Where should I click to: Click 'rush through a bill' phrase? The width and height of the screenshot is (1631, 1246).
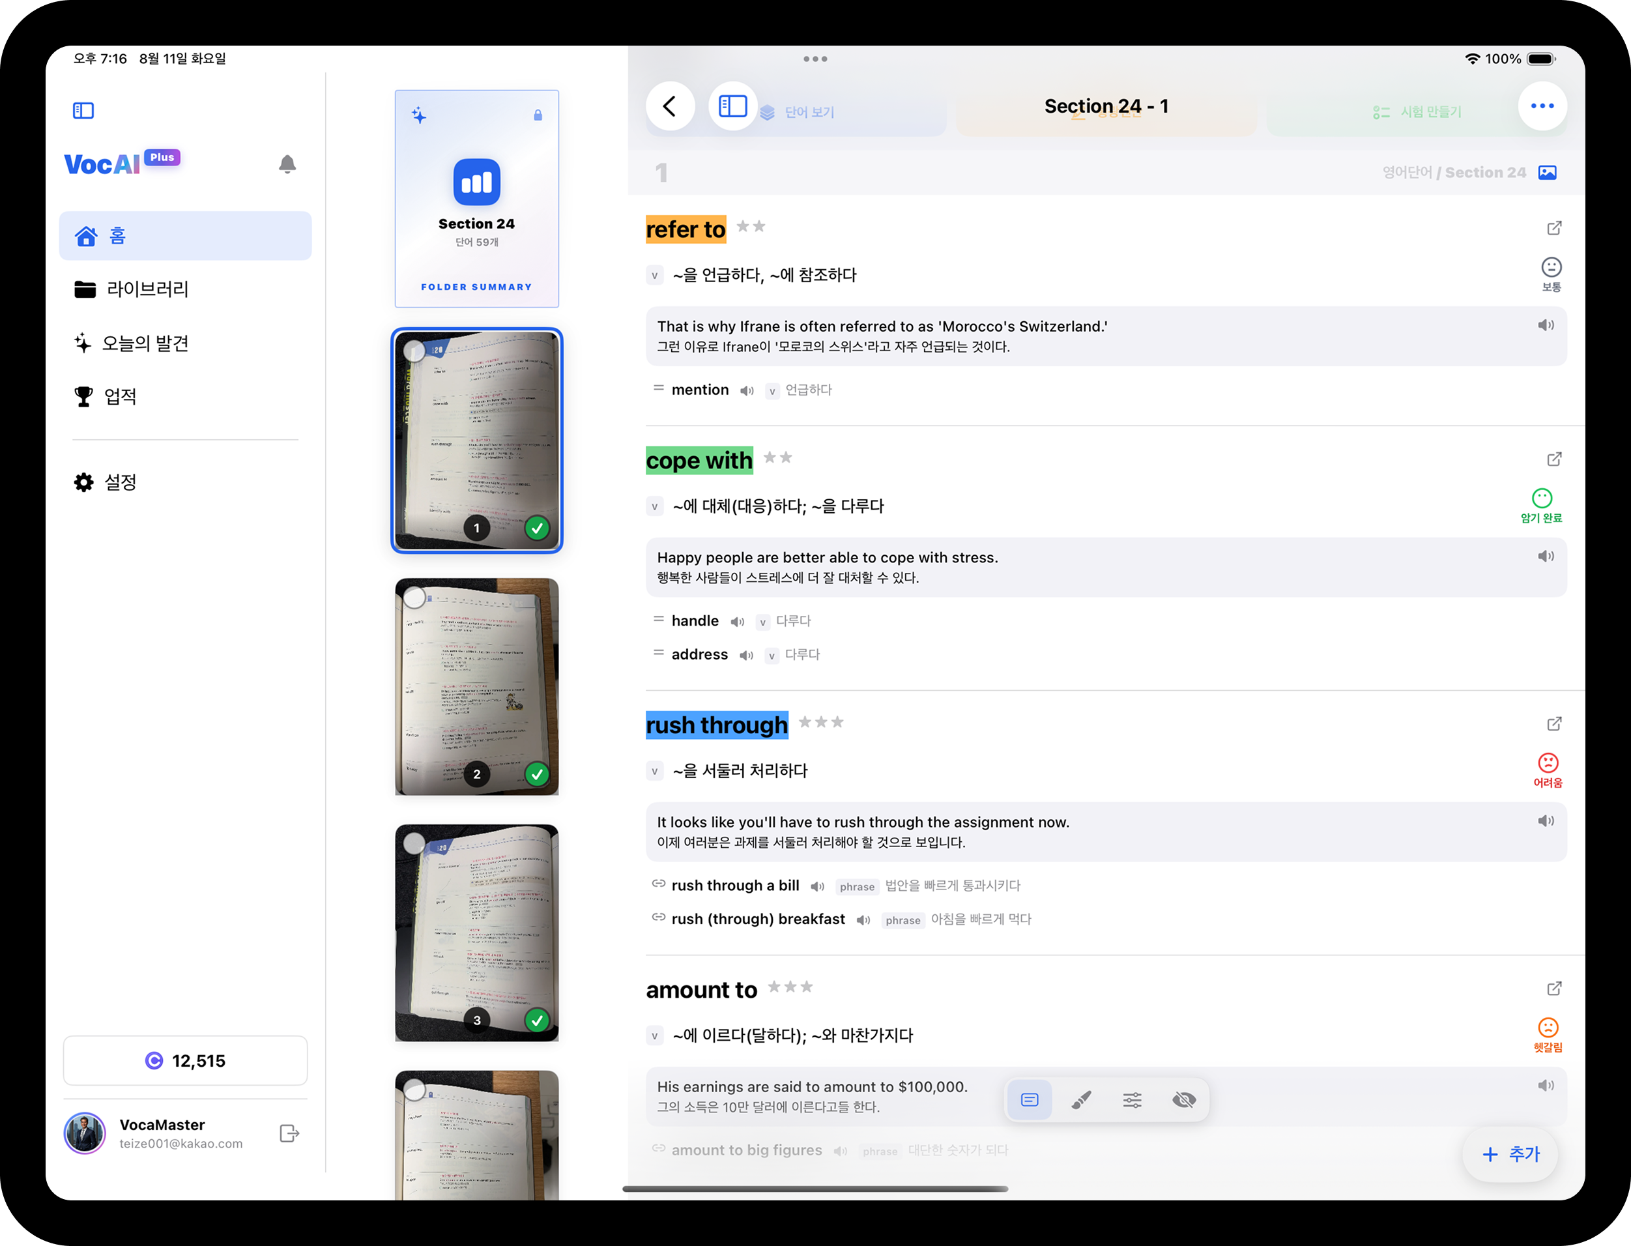tap(735, 886)
